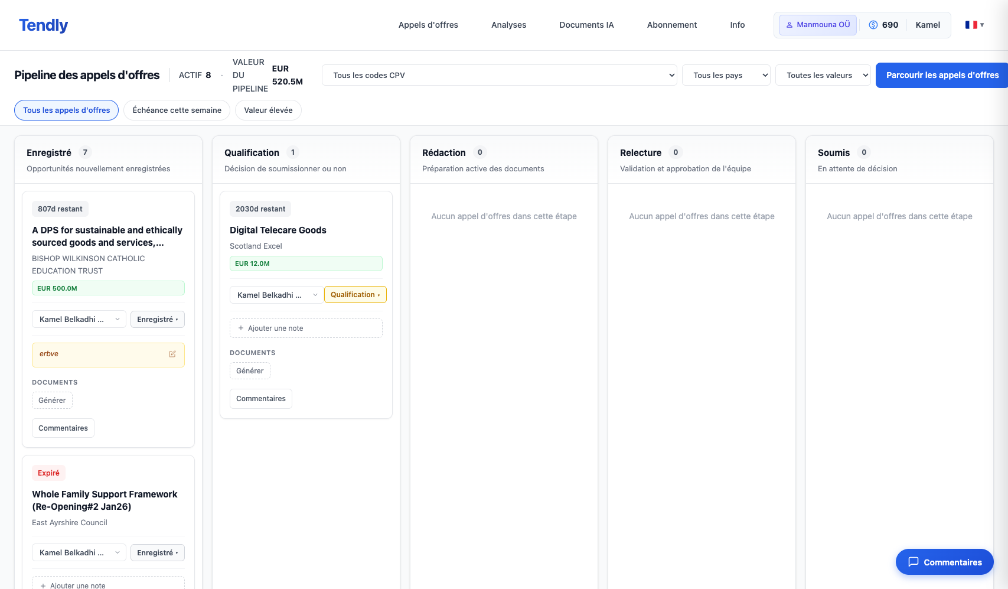Click the Manmouna OÜ organization badge
Image resolution: width=1008 pixels, height=589 pixels.
point(817,25)
